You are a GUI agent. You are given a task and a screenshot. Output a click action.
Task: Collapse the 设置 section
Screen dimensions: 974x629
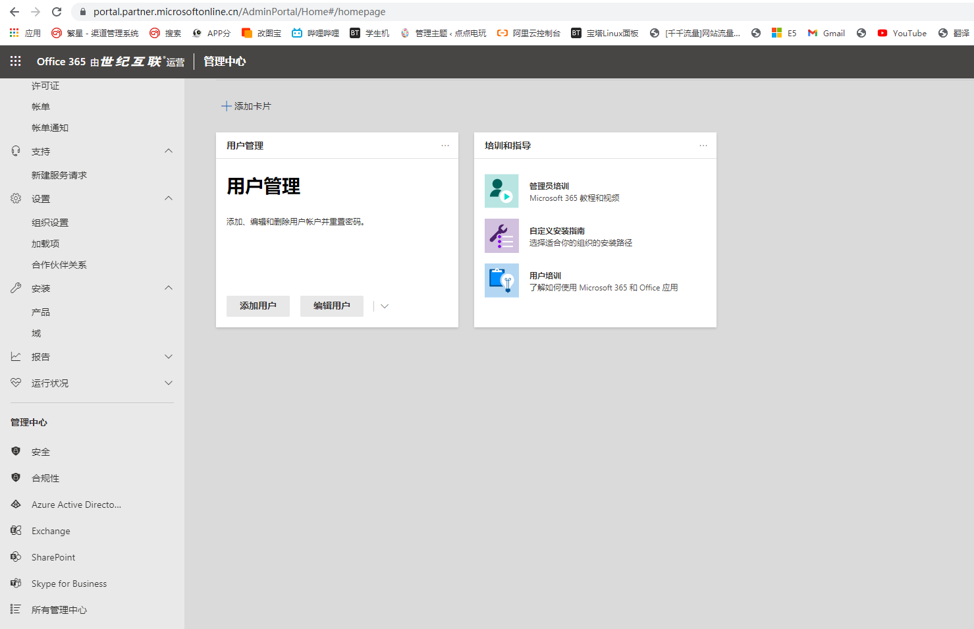169,198
